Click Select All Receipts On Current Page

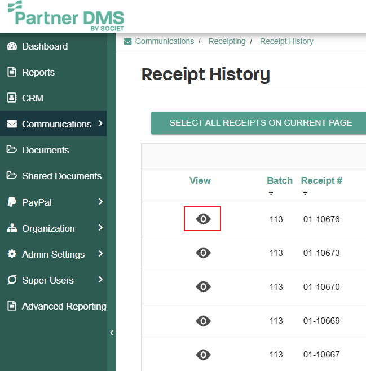pos(261,123)
